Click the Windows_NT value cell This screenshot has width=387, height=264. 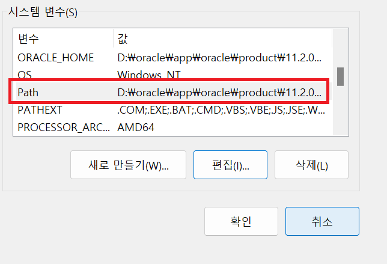tap(149, 75)
